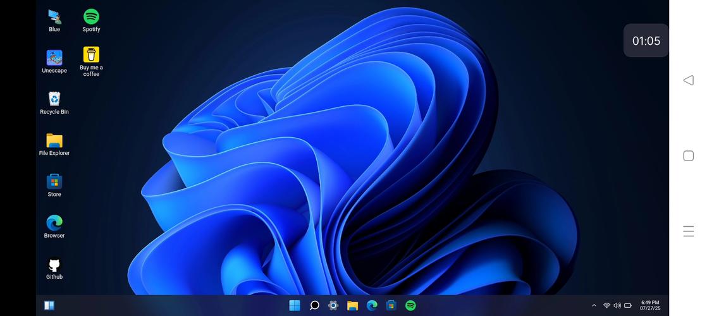Open the Store desktop icon
707x316 pixels.
tap(54, 186)
